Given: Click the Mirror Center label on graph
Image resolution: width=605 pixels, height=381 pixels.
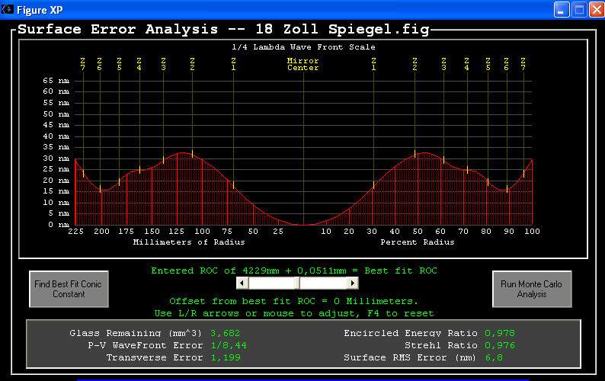Looking at the screenshot, I should click(302, 64).
